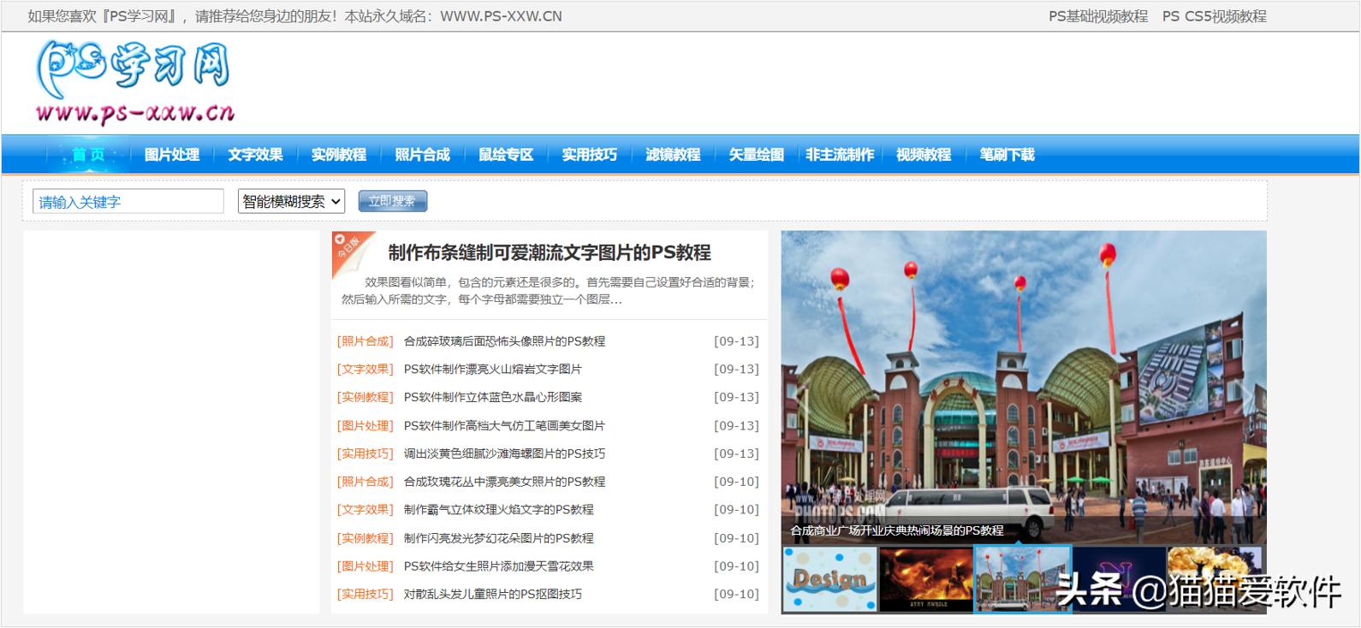The image size is (1361, 628).
Task: Click [实用技巧] tag beside 儿童照片抠图 article
Action: pos(366,594)
